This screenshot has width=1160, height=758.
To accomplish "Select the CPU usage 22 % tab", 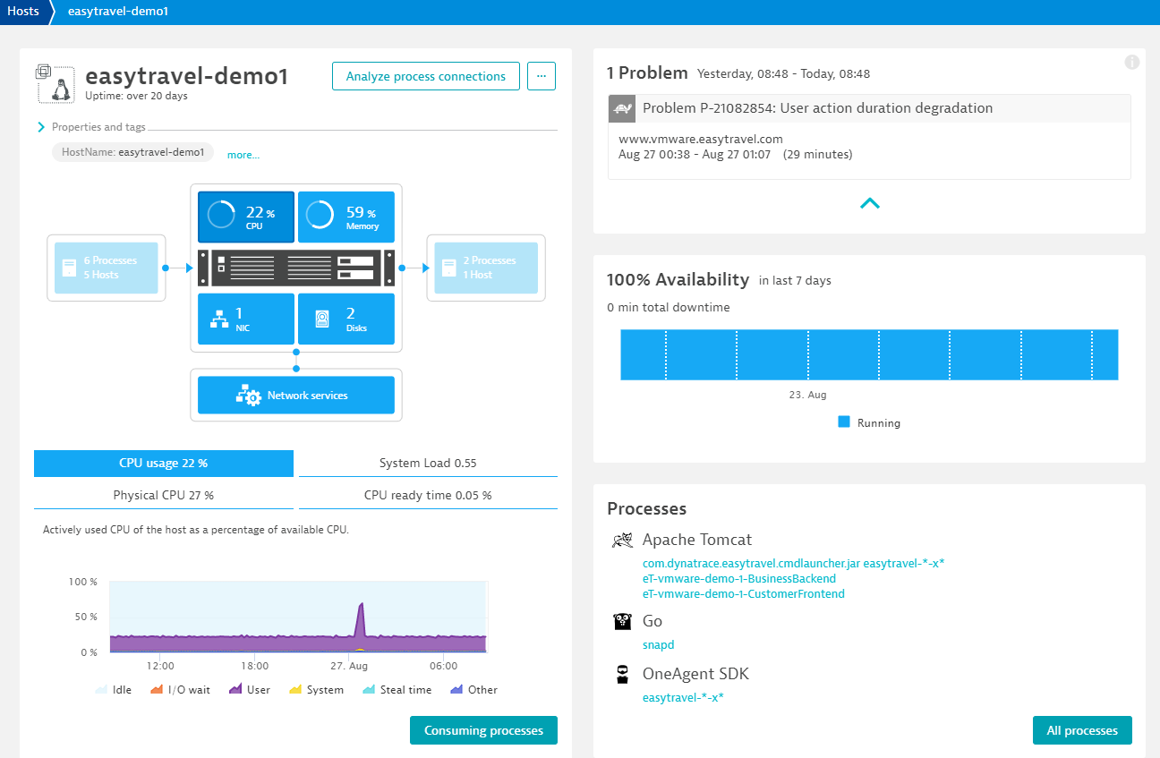I will pyautogui.click(x=164, y=464).
